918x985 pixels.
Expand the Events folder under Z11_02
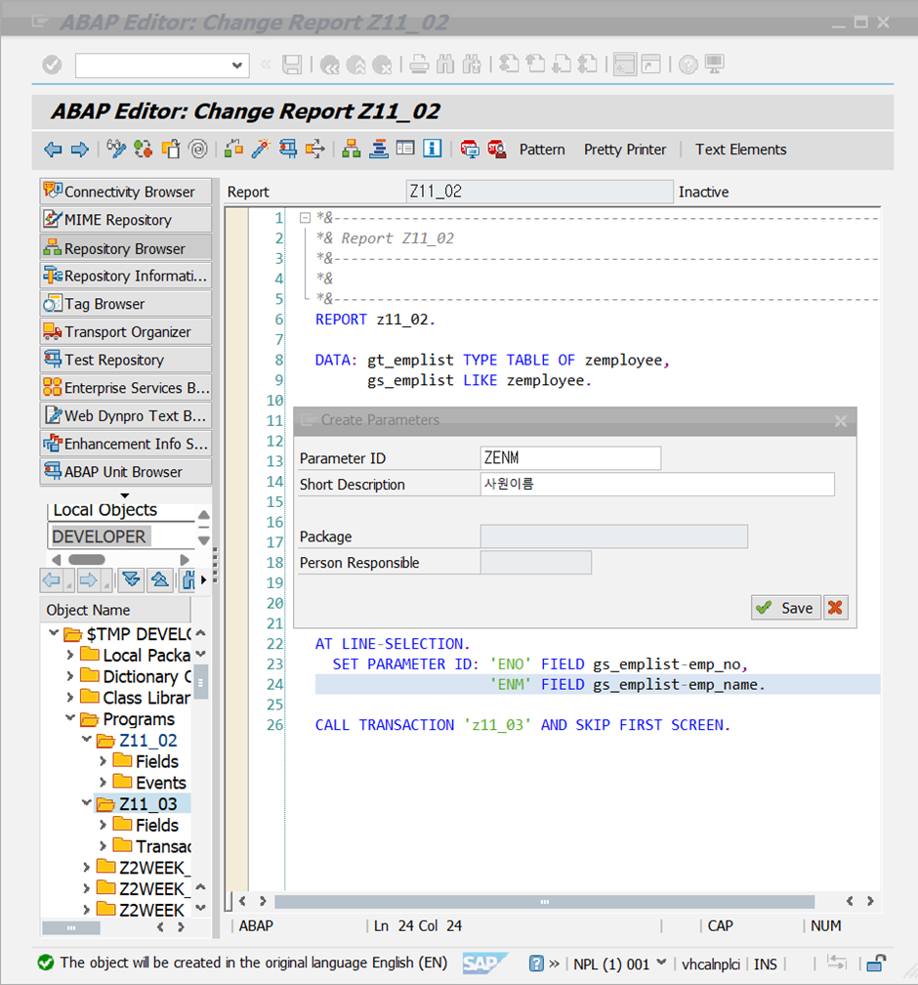pyautogui.click(x=103, y=782)
